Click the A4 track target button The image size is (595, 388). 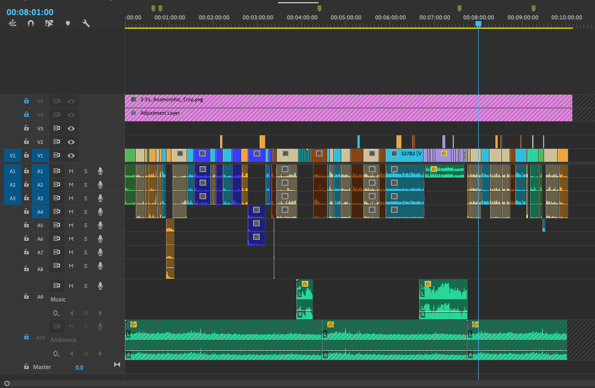click(40, 212)
